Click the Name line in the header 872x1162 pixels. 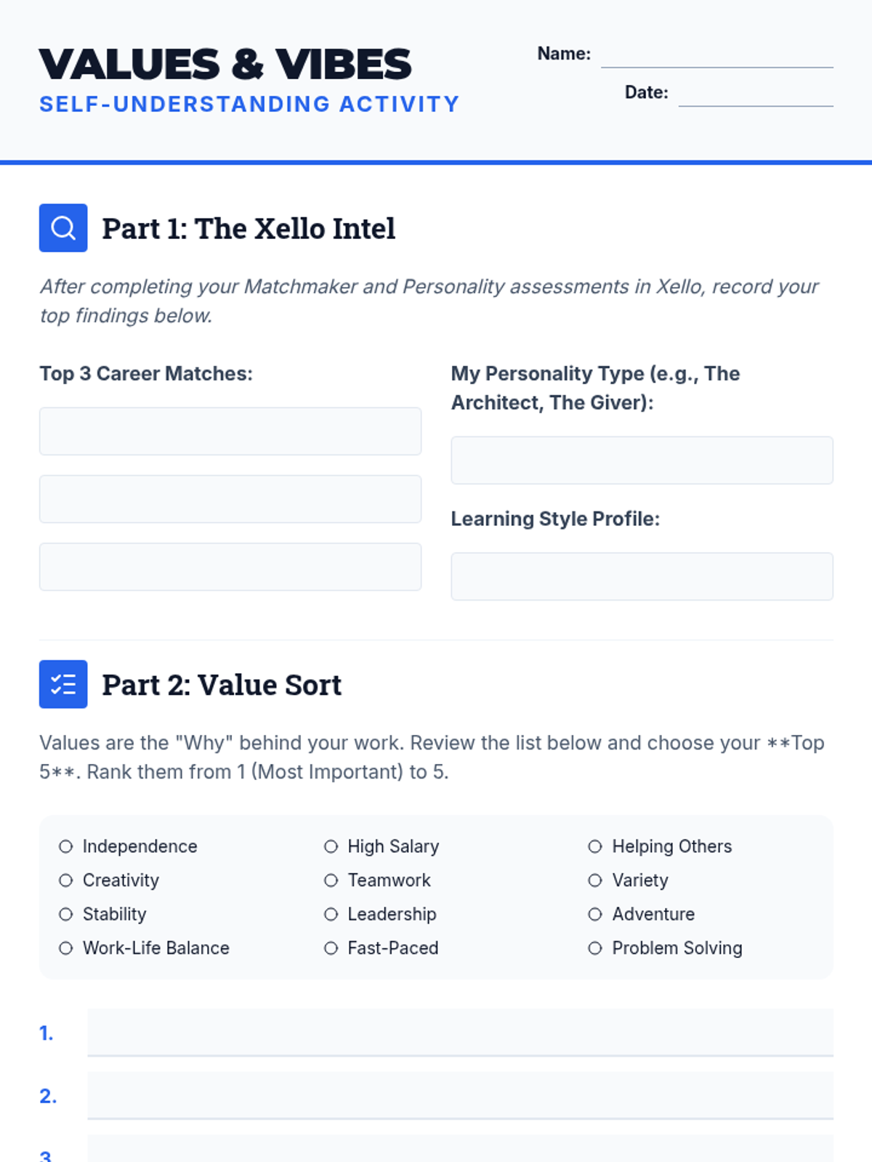coord(716,57)
